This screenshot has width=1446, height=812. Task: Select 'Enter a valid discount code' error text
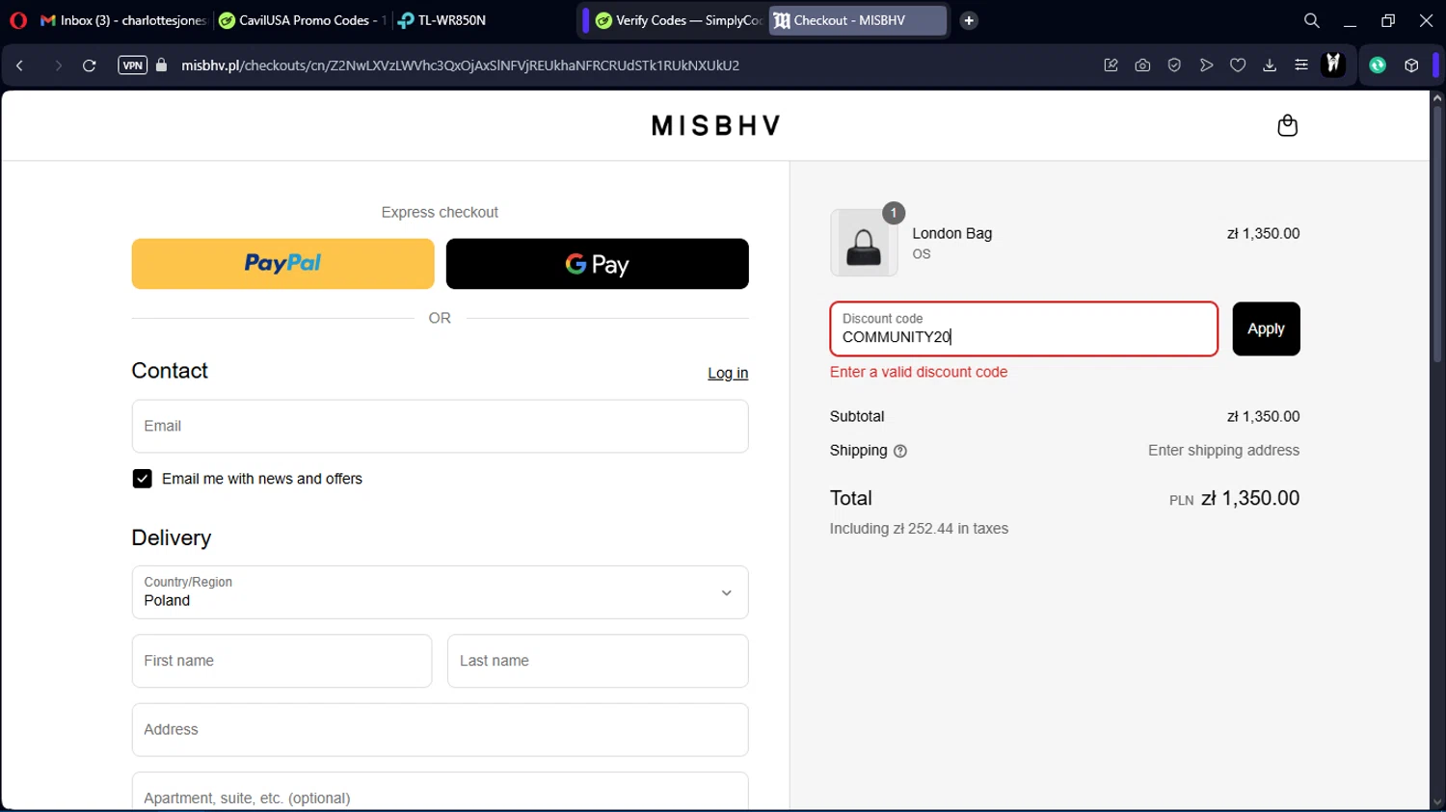coord(919,372)
